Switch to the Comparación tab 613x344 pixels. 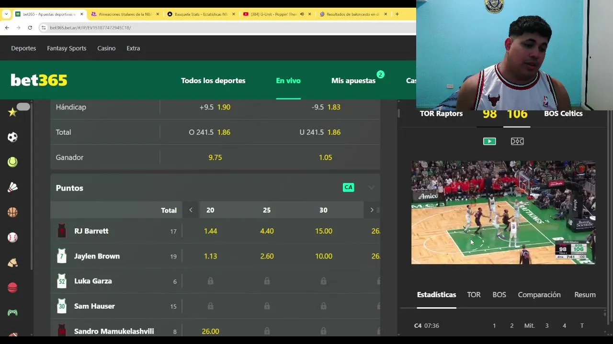(x=539, y=295)
